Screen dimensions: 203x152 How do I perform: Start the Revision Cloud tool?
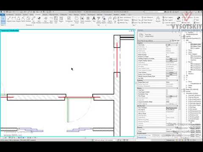77,20
